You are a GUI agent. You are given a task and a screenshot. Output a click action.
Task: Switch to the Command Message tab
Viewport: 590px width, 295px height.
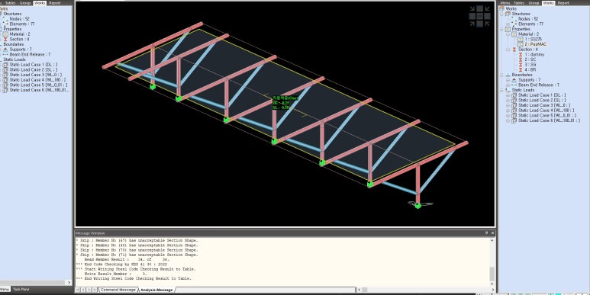point(118,290)
